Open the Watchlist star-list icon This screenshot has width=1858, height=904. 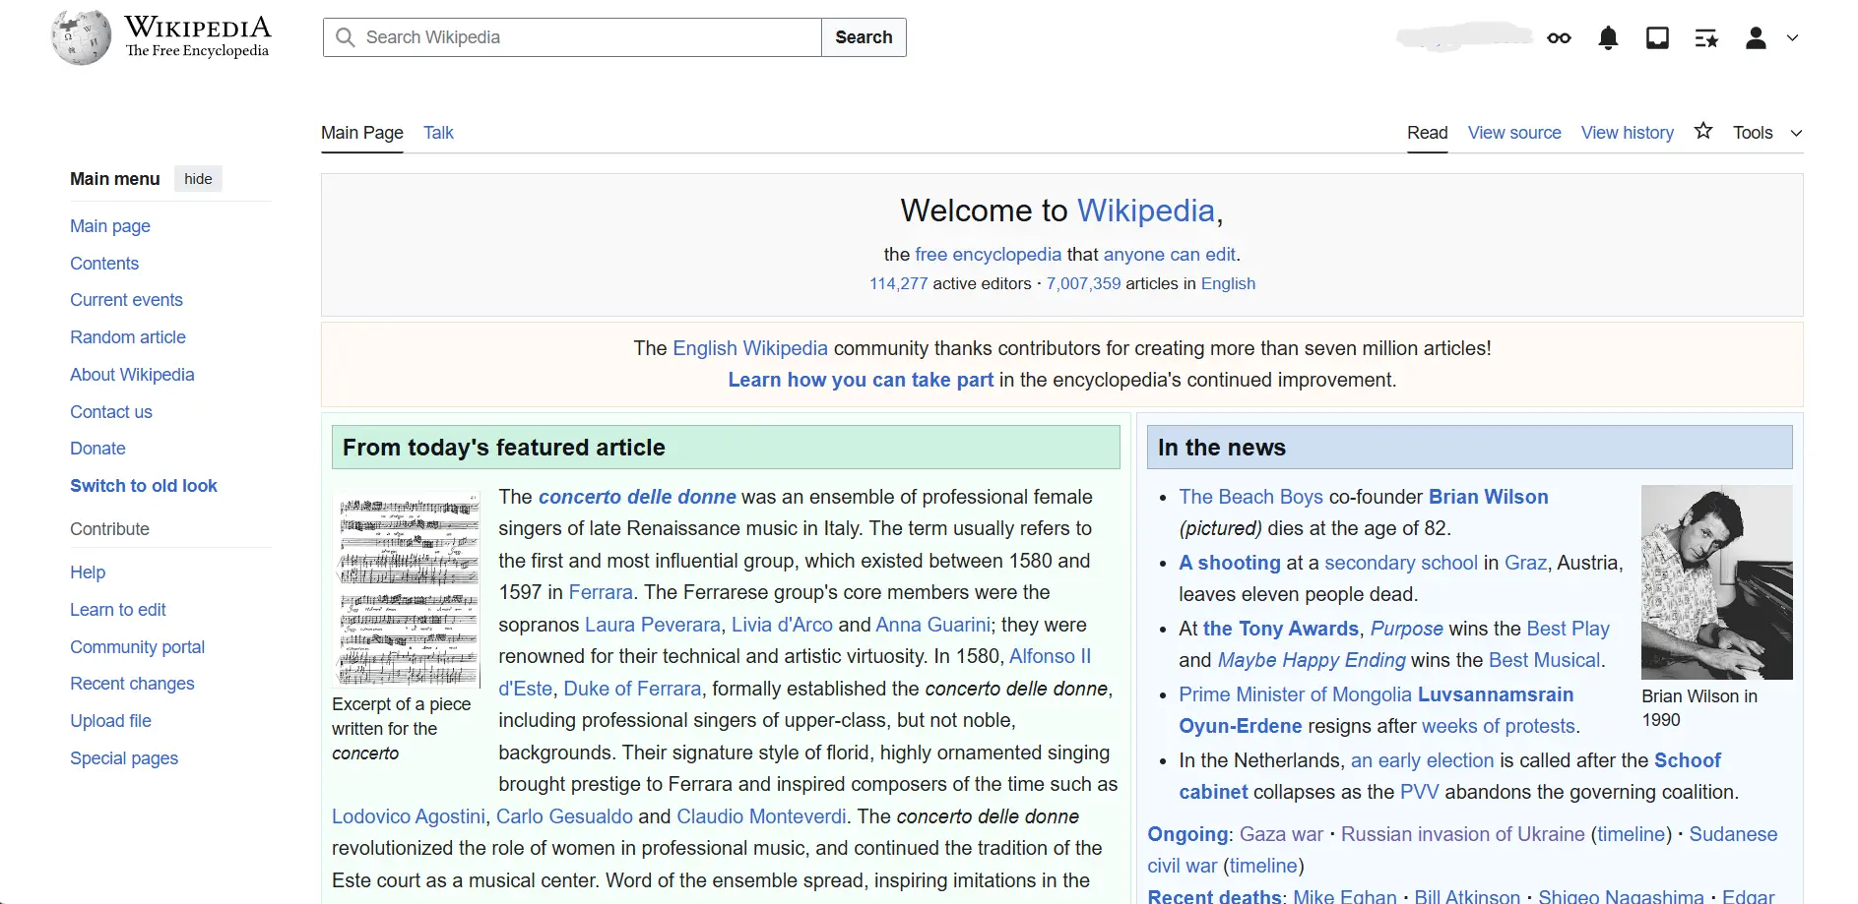coord(1706,38)
